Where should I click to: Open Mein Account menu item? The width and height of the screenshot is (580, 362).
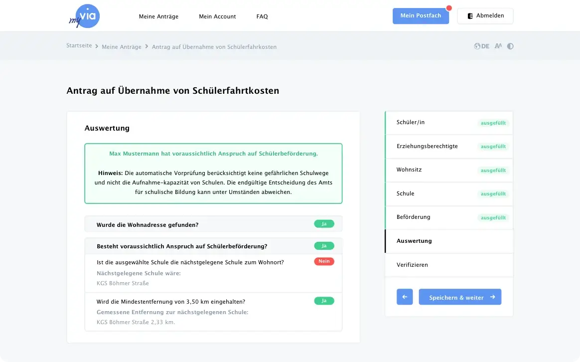click(x=217, y=16)
